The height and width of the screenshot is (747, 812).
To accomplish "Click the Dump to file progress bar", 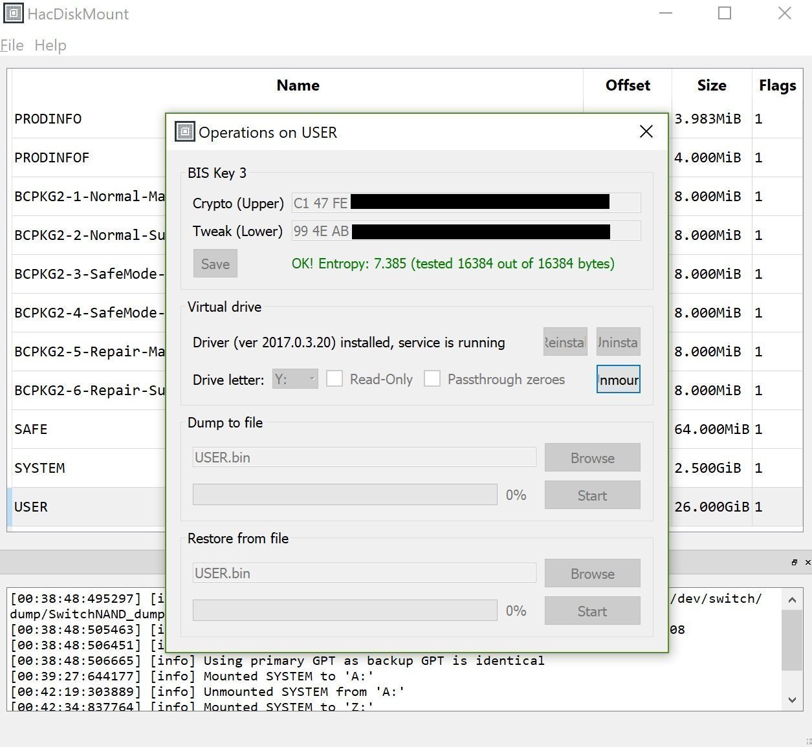I will (345, 495).
